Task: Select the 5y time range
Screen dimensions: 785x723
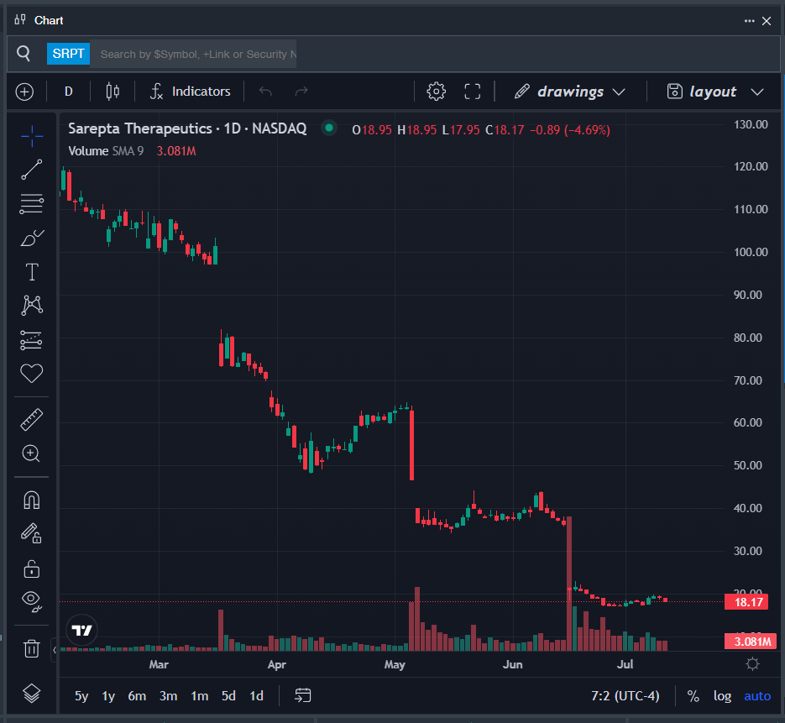Action: point(81,696)
